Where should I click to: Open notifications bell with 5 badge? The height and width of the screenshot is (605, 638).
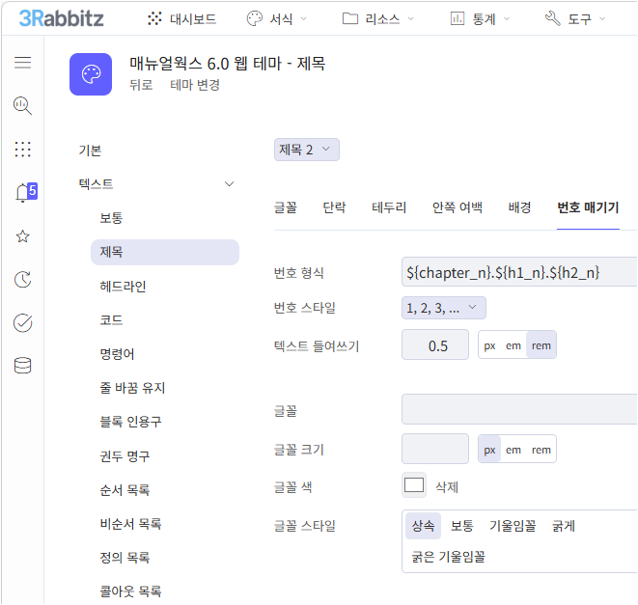click(x=25, y=192)
